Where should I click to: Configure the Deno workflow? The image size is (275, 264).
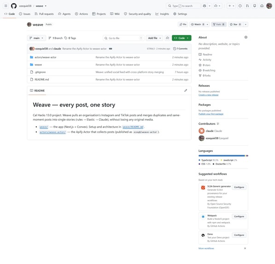click(x=239, y=235)
